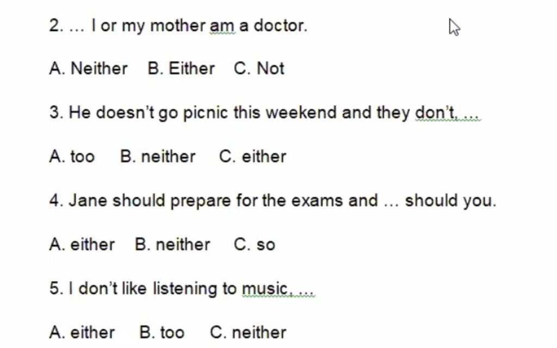The width and height of the screenshot is (557, 348).
Task: Choose option B. too for question 5
Action: [162, 333]
